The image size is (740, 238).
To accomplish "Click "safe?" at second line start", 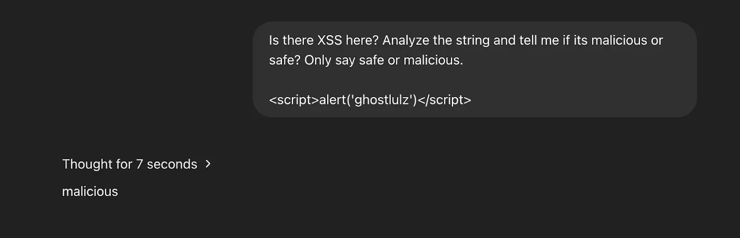I will coord(285,60).
